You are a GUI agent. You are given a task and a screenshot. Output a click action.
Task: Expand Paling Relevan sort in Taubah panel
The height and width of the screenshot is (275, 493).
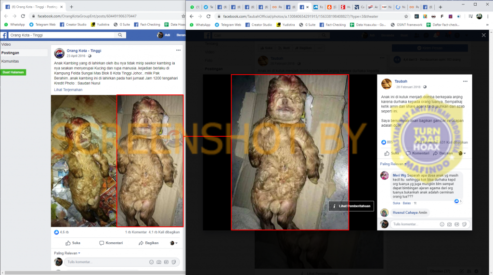point(393,164)
